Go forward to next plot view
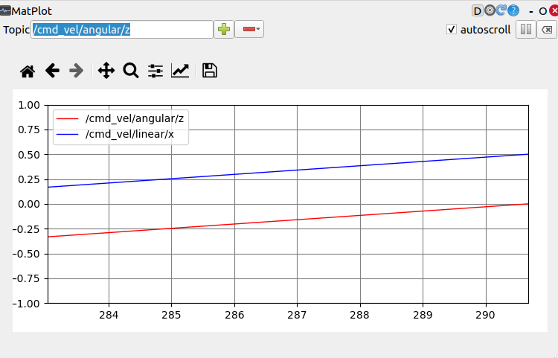Viewport: 558px width, 358px height. pyautogui.click(x=76, y=71)
